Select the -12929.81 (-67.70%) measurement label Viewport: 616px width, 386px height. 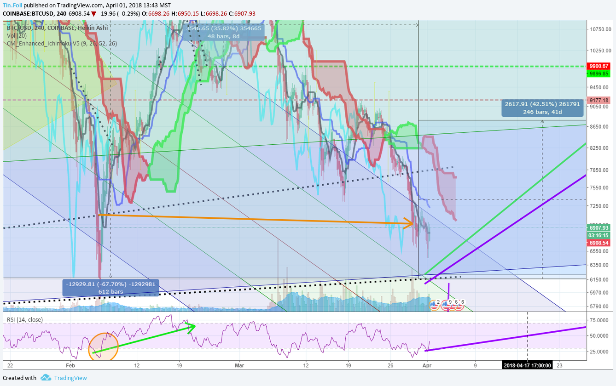110,288
